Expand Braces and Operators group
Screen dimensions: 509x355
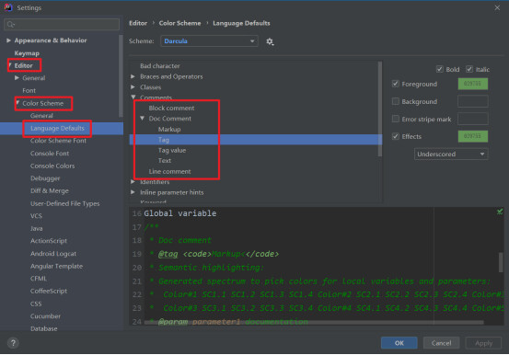click(133, 76)
